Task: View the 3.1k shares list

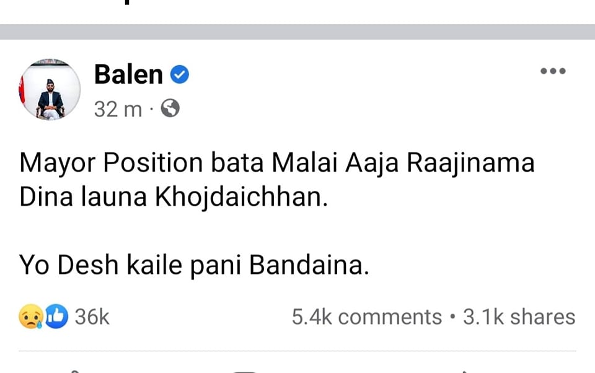Action: coord(519,317)
